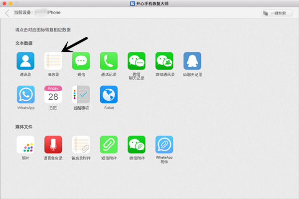299x199 pixels.
Task: Select the Safari globe icon
Action: [x=109, y=94]
